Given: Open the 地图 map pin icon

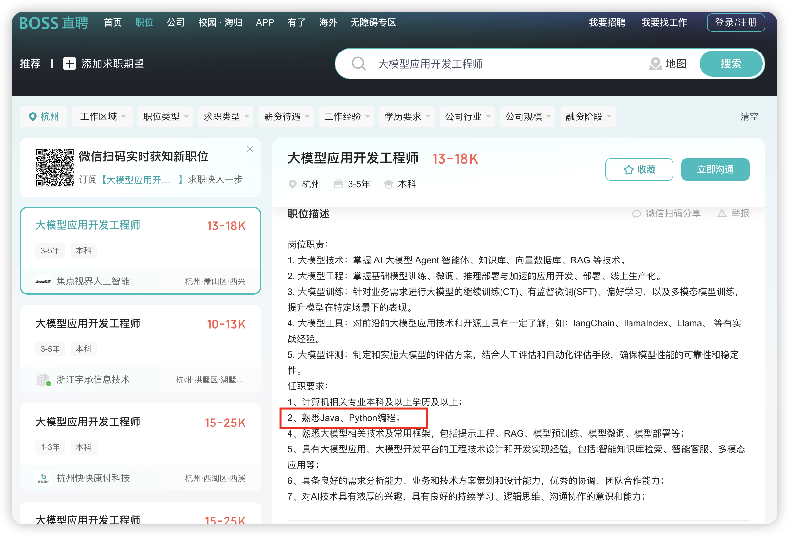Looking at the screenshot, I should coord(655,63).
